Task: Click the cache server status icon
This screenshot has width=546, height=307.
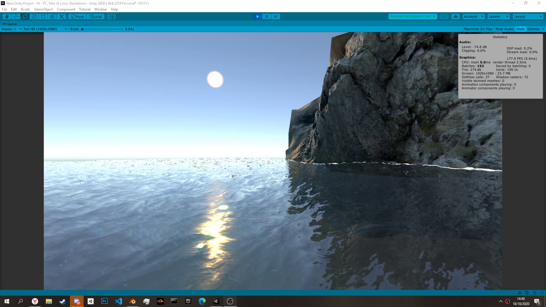Action: click(527, 293)
